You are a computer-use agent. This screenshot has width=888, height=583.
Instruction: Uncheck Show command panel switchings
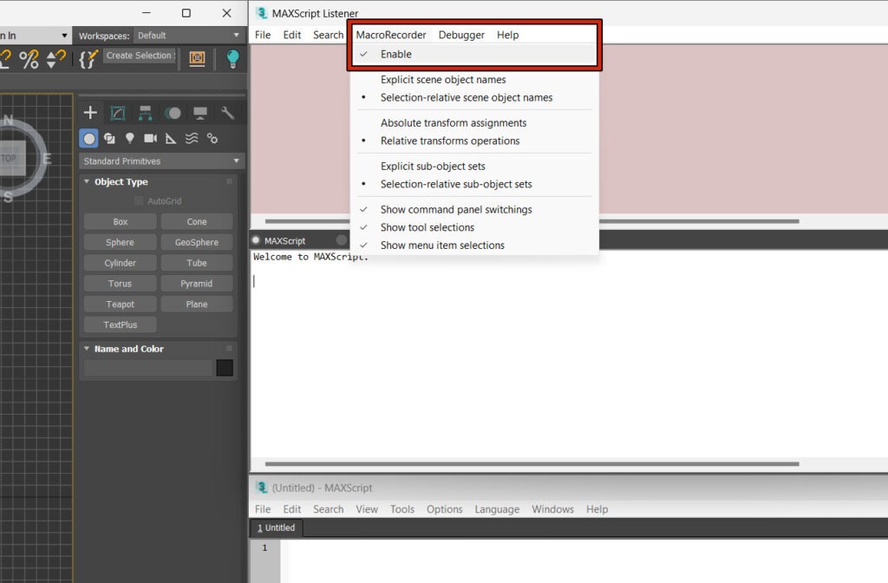click(455, 210)
